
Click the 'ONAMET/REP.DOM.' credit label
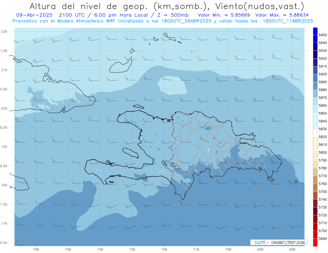288,242
